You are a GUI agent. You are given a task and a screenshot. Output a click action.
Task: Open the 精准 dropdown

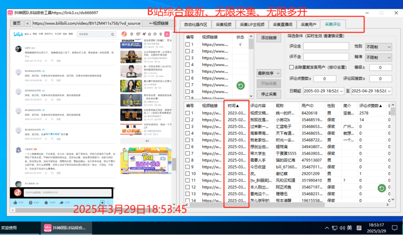coord(378,57)
